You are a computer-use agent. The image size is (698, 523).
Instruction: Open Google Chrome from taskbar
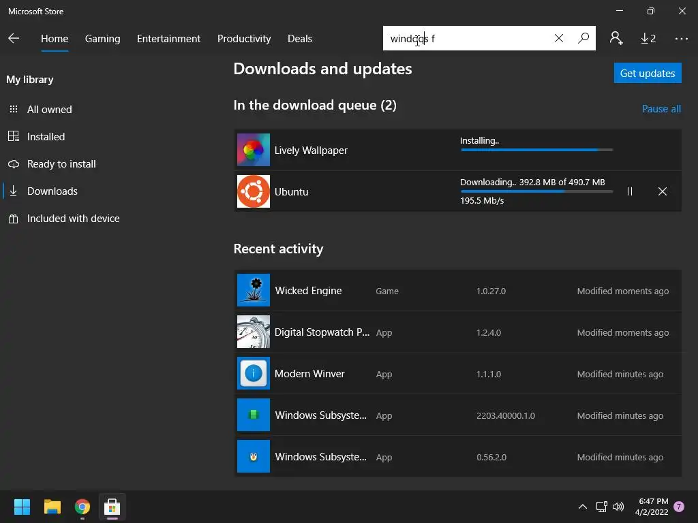point(82,507)
